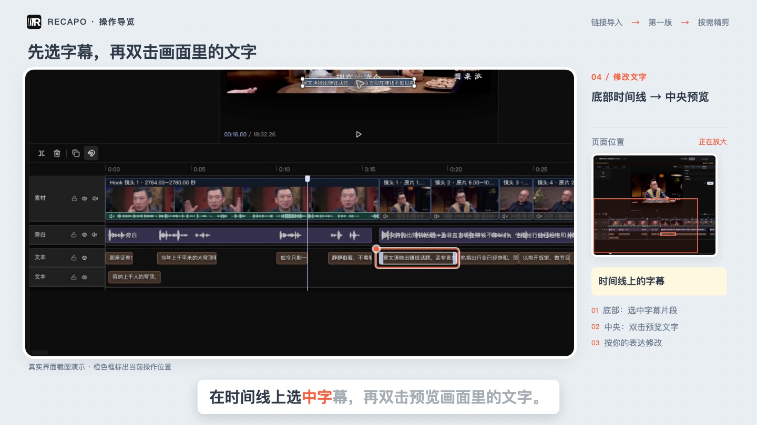The height and width of the screenshot is (425, 757).
Task: Click the 第一版 step in the header
Action: click(660, 23)
